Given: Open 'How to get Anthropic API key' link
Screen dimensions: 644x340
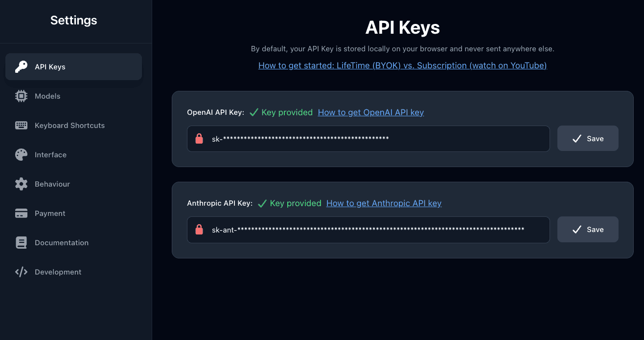Looking at the screenshot, I should pyautogui.click(x=384, y=203).
